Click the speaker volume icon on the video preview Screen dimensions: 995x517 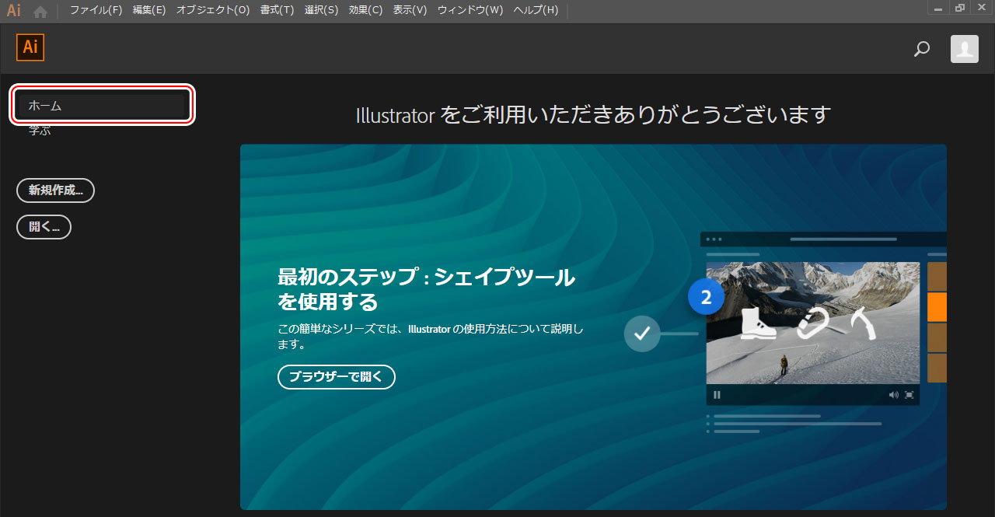pyautogui.click(x=894, y=395)
